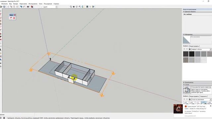Click the Styles home icon

[189, 99]
